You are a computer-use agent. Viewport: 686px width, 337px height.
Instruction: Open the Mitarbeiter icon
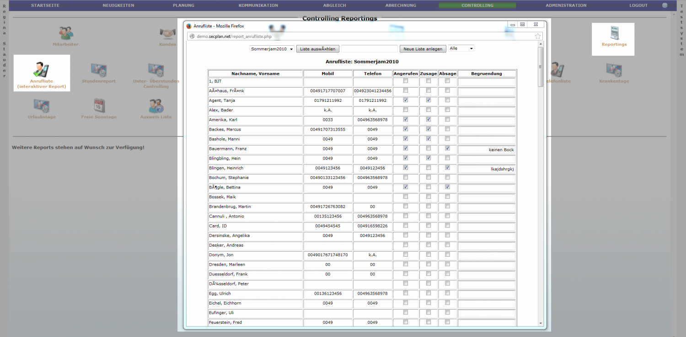pyautogui.click(x=65, y=33)
